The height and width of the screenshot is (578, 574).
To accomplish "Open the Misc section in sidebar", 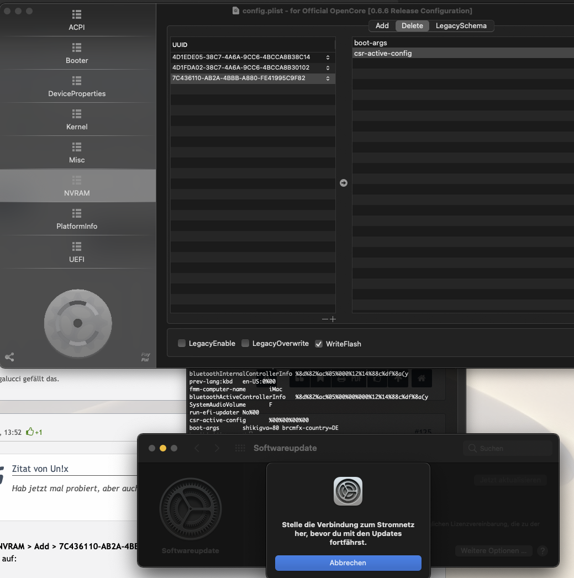I will (x=77, y=153).
